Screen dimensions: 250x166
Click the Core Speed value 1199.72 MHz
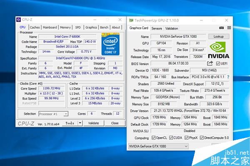52,88
